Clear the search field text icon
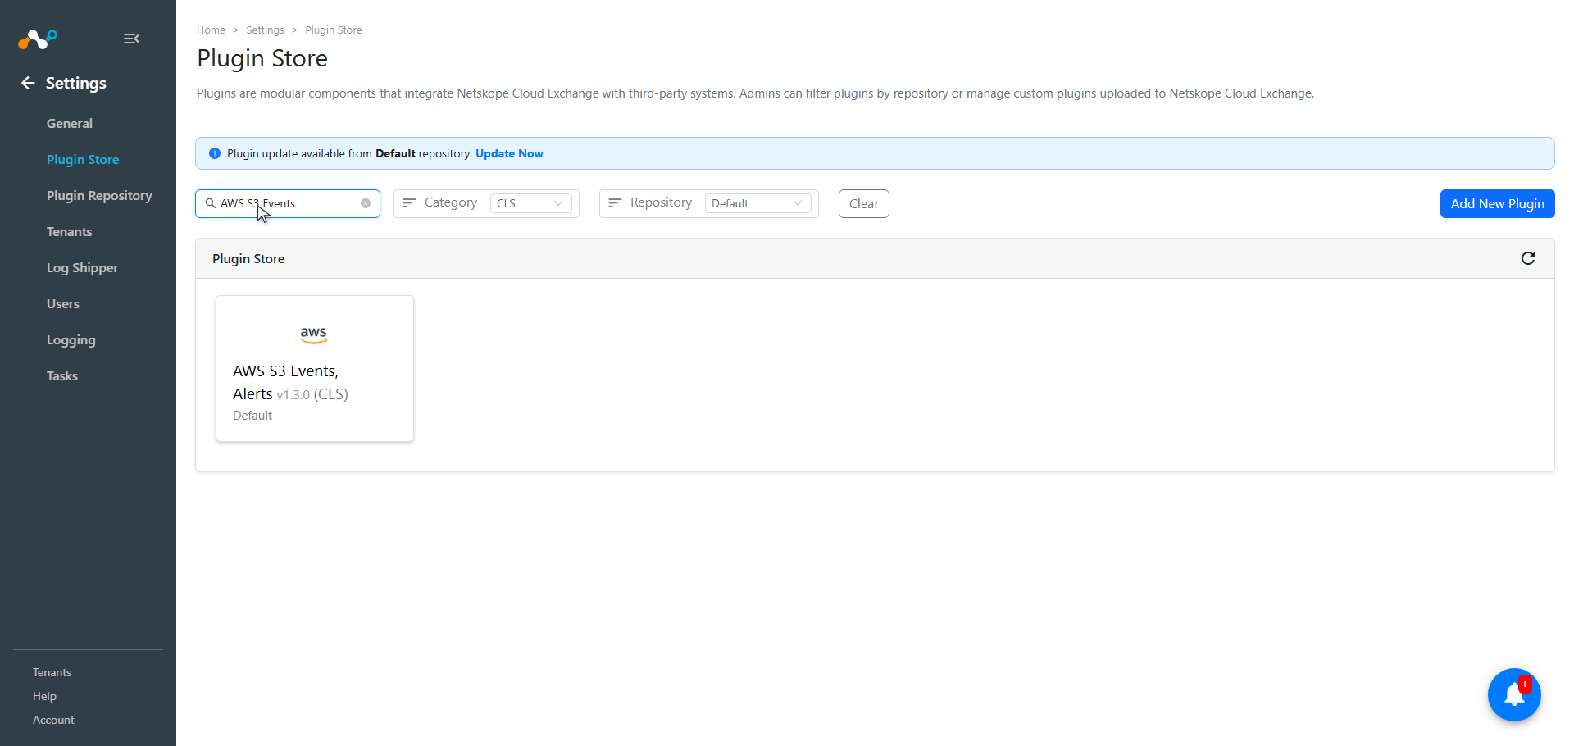This screenshot has width=1574, height=746. (x=366, y=203)
